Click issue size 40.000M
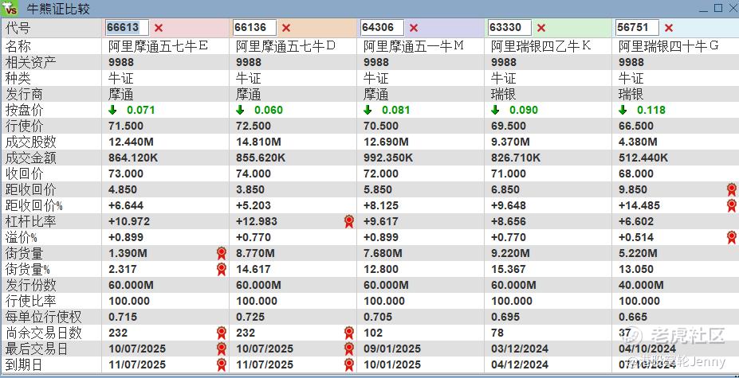 [641, 285]
